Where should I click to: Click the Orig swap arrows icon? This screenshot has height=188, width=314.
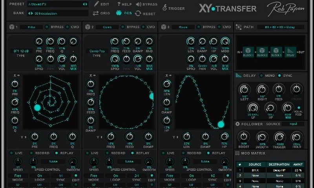[96, 13]
